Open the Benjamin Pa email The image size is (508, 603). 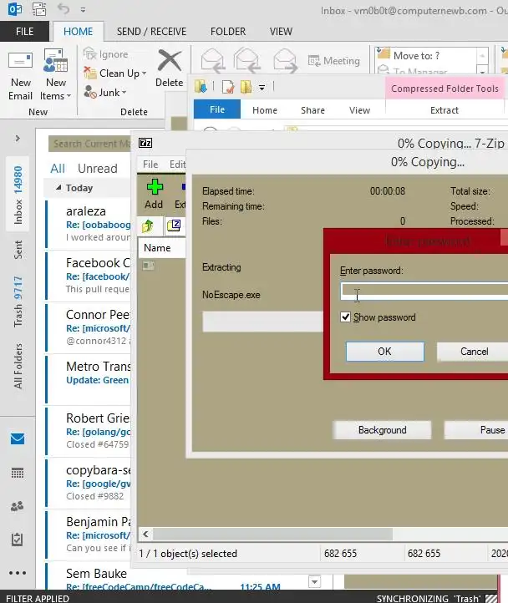tap(88, 535)
